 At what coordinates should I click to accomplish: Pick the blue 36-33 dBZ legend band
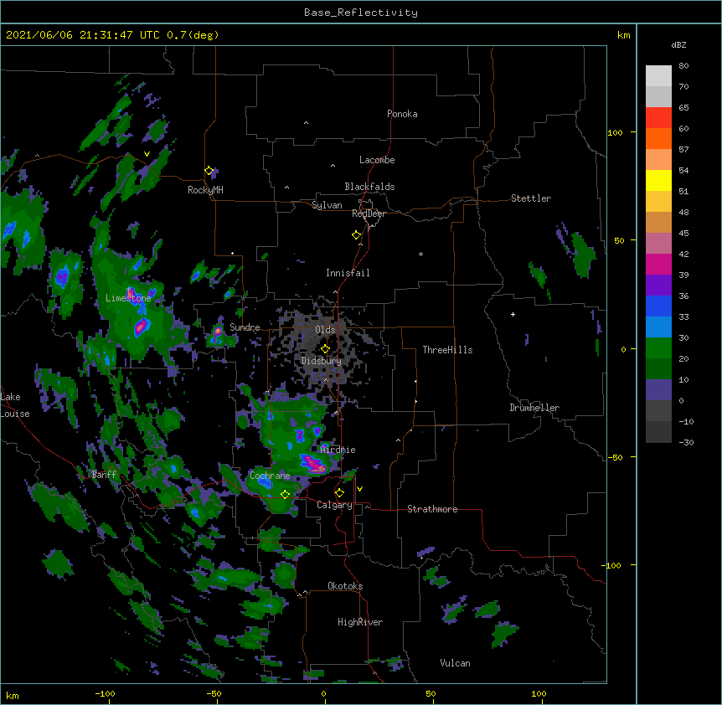point(658,306)
